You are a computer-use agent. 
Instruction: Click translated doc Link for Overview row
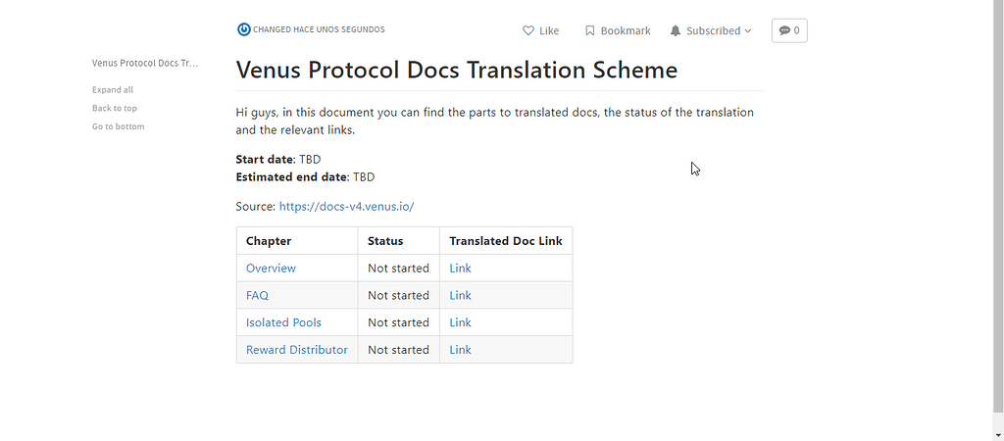pyautogui.click(x=461, y=269)
